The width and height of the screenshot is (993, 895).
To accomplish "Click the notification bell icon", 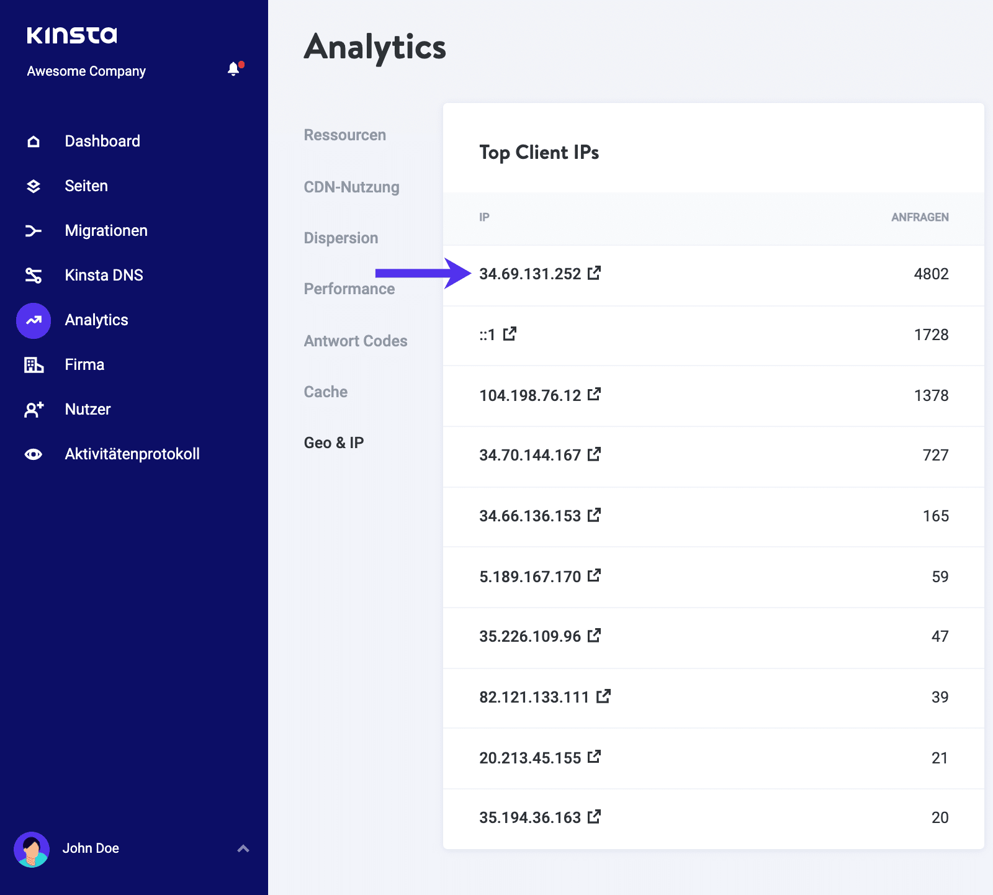I will tap(234, 69).
